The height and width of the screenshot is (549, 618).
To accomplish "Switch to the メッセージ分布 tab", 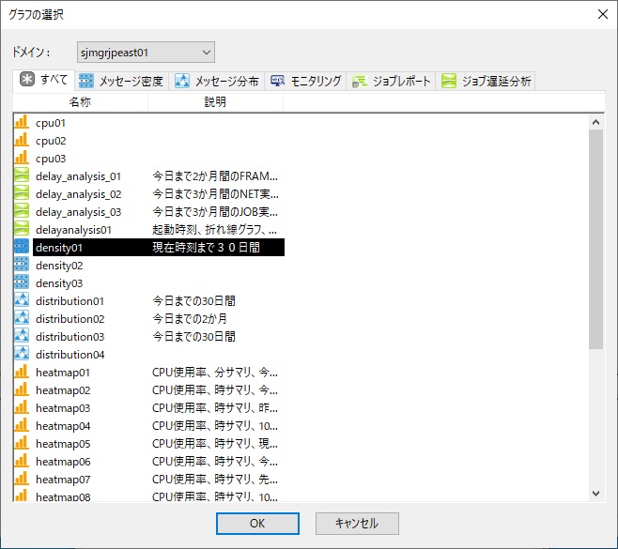I will click(x=216, y=81).
